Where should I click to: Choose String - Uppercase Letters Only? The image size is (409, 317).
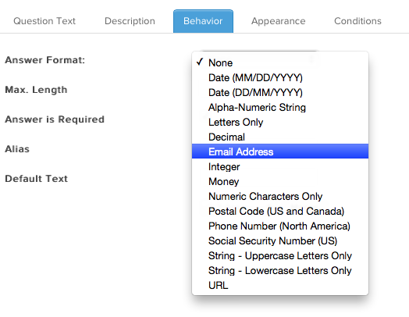click(280, 255)
